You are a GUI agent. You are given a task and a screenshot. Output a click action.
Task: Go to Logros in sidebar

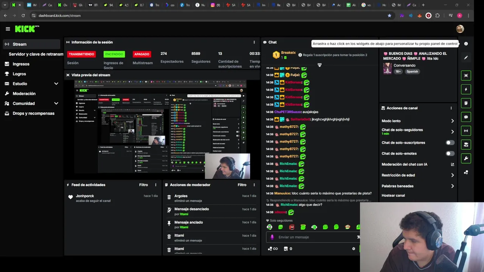(19, 74)
